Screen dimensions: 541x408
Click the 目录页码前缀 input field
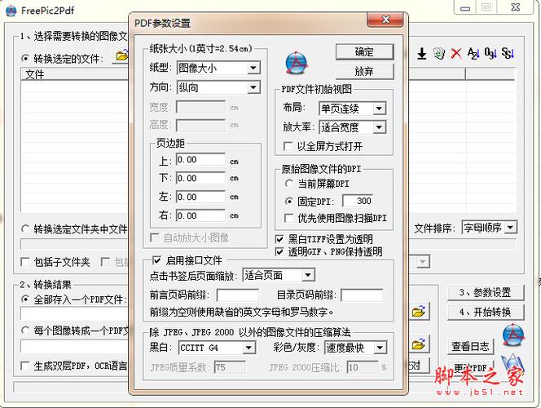tap(362, 295)
